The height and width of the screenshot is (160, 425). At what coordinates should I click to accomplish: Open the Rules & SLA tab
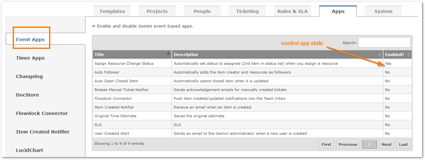[x=293, y=11]
